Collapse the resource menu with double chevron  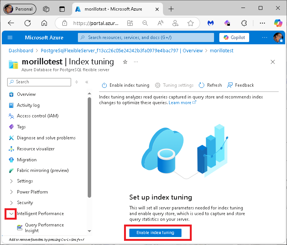(87, 82)
